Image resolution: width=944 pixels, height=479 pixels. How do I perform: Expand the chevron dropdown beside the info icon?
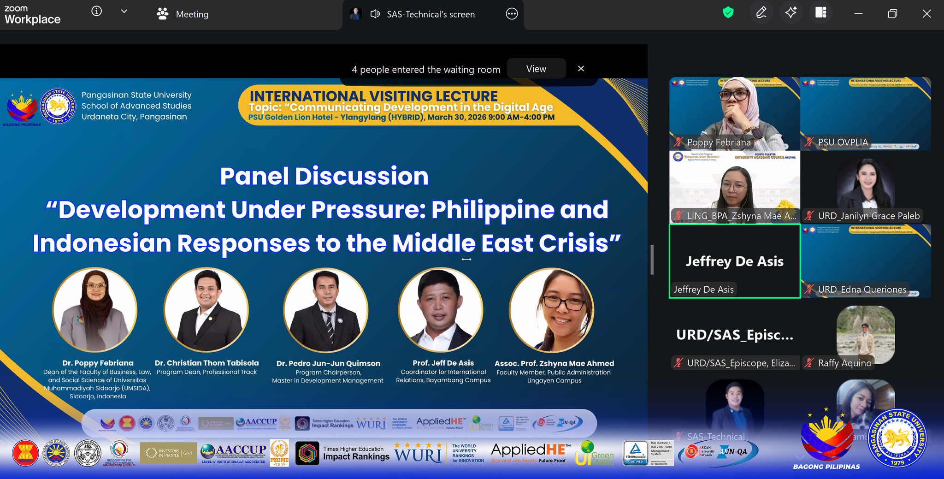pos(124,12)
